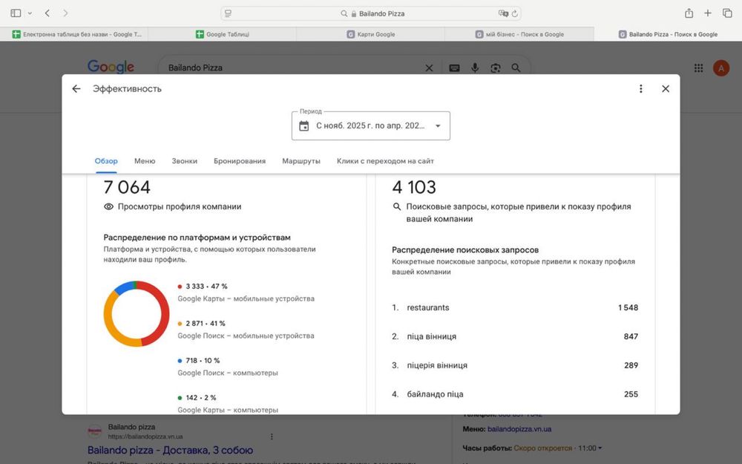Click 142 · 2 % legend value
This screenshot has width=742, height=464.
click(x=200, y=398)
